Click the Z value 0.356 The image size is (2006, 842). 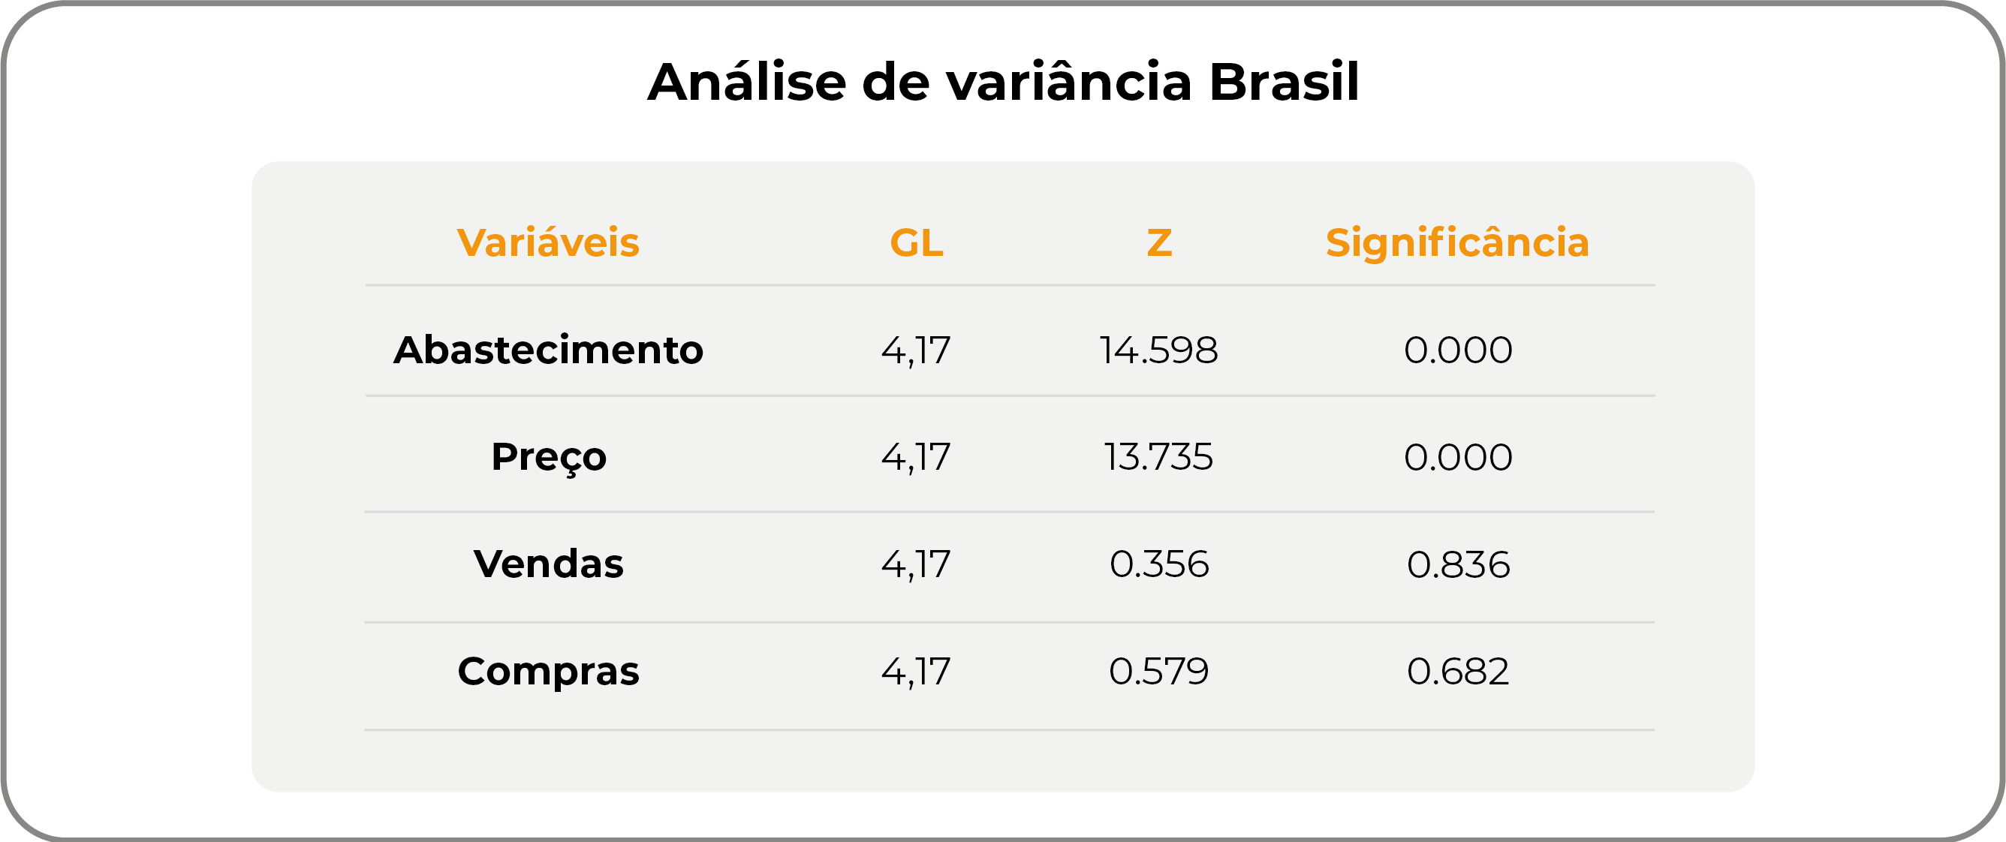[x=1158, y=564]
